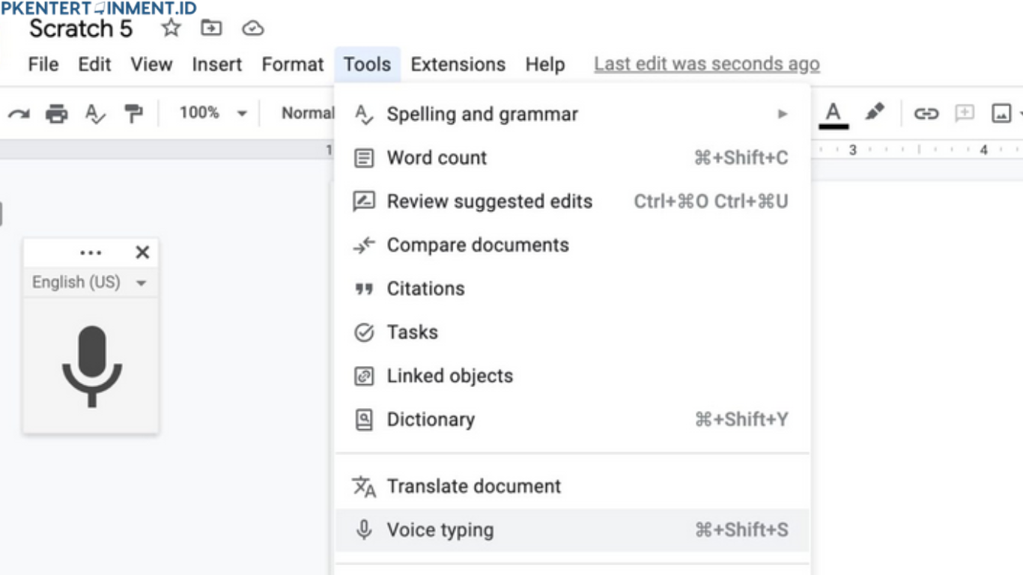The height and width of the screenshot is (575, 1023).
Task: Select the Paint format tool
Action: click(x=135, y=112)
